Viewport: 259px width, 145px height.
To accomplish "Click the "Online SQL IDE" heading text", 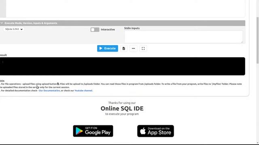I will [122, 108].
